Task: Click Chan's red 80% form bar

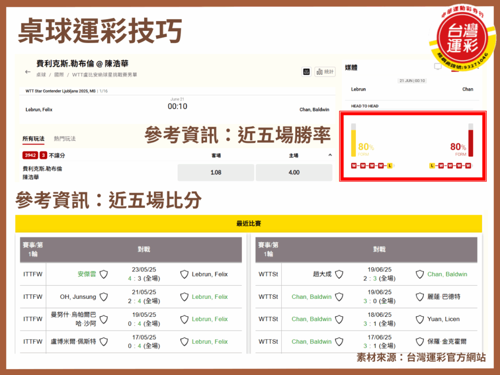Action: point(471,140)
